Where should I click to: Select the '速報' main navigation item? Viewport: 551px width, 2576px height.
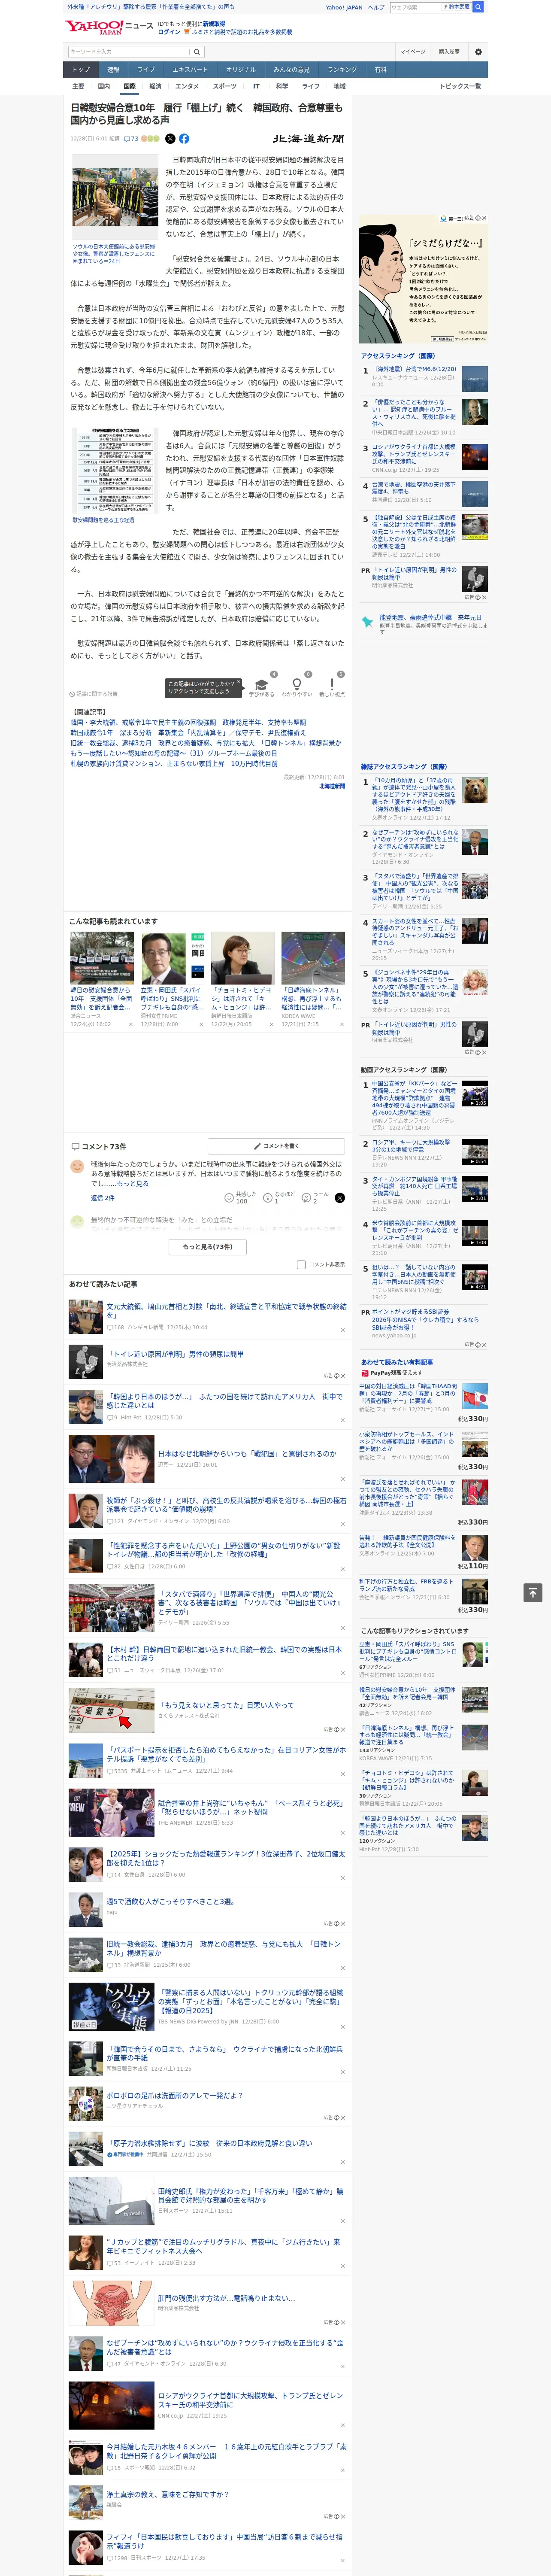[113, 70]
